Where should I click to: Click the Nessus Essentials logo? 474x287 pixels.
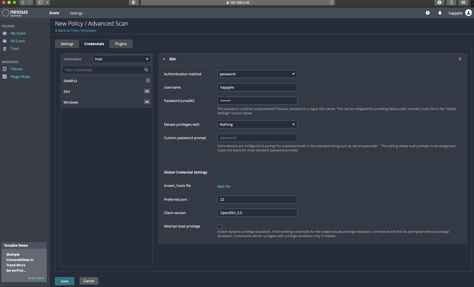click(x=15, y=13)
